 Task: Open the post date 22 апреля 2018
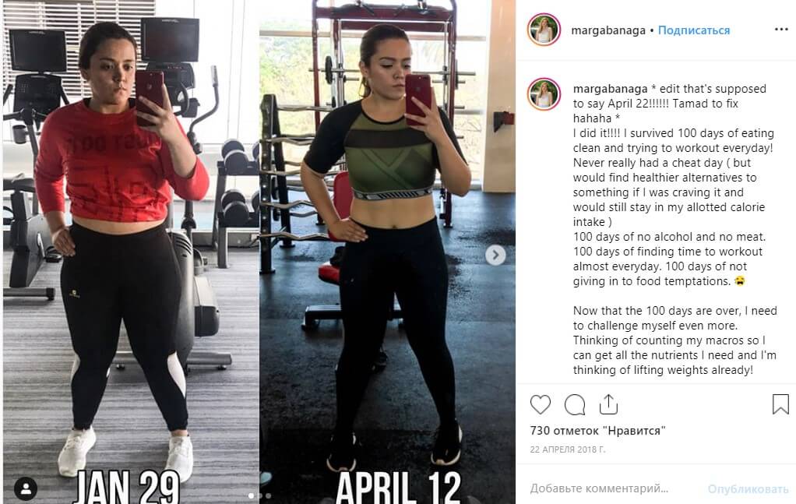coord(568,449)
